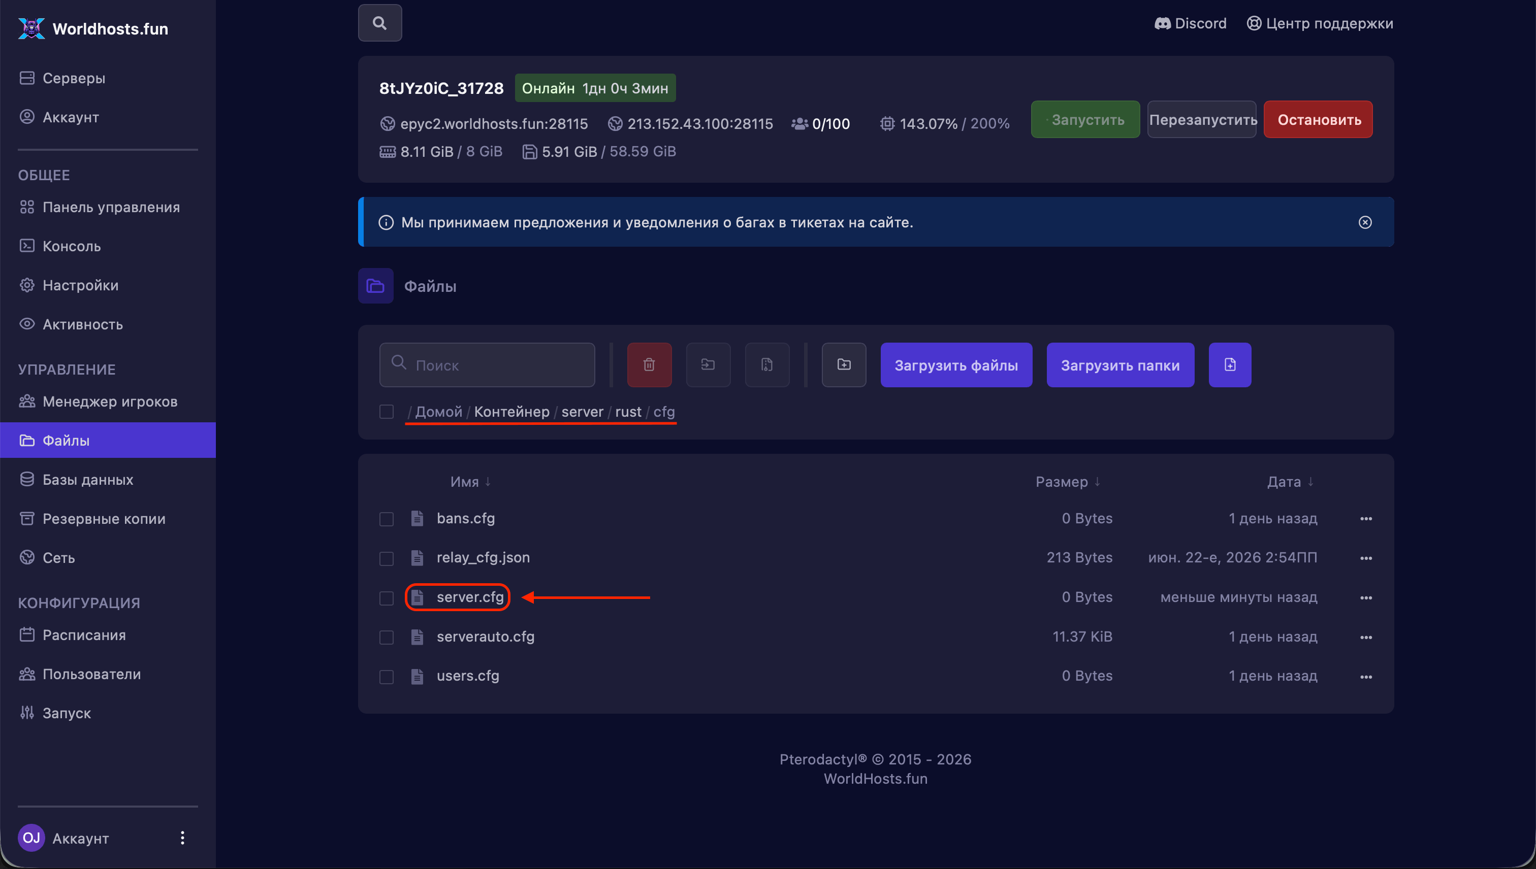Viewport: 1536px width, 869px height.
Task: Click the Перезапустить button
Action: (1202, 119)
